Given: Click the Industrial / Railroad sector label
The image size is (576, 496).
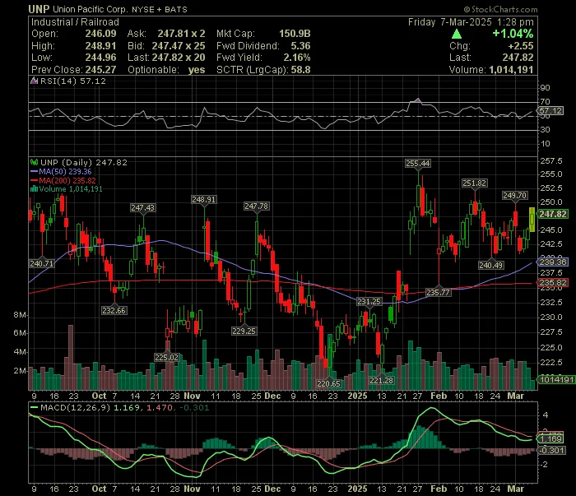Looking at the screenshot, I should coord(75,22).
